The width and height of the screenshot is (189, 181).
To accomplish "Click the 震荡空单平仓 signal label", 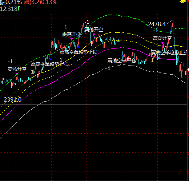I will [121, 60].
